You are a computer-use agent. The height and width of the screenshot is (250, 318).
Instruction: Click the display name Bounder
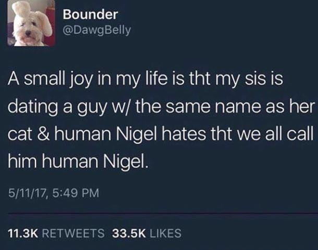click(x=90, y=15)
